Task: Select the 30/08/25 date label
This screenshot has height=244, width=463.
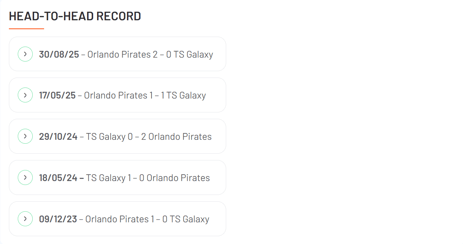Action: (x=59, y=54)
